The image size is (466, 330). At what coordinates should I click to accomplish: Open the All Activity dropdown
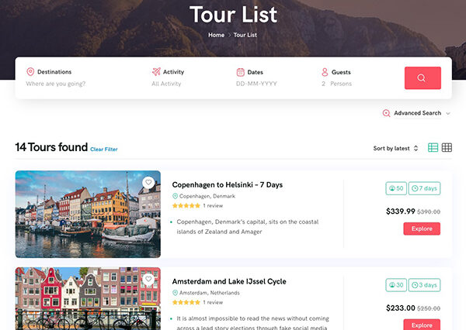166,84
